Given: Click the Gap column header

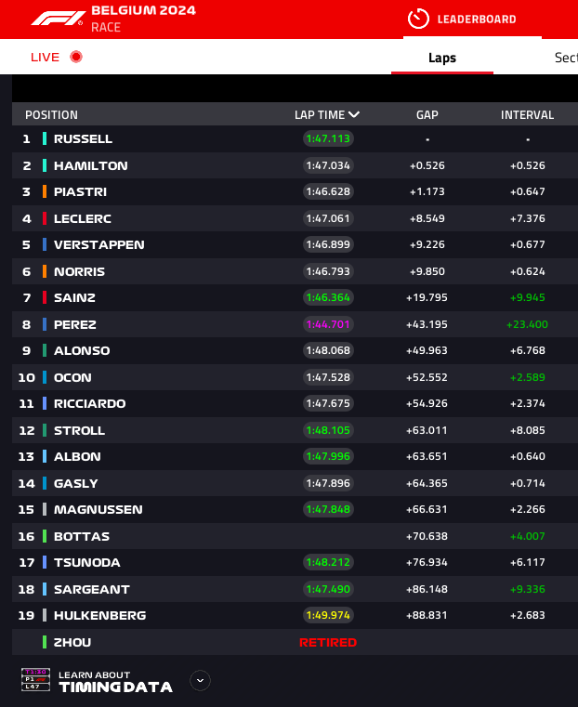Looking at the screenshot, I should (x=427, y=115).
